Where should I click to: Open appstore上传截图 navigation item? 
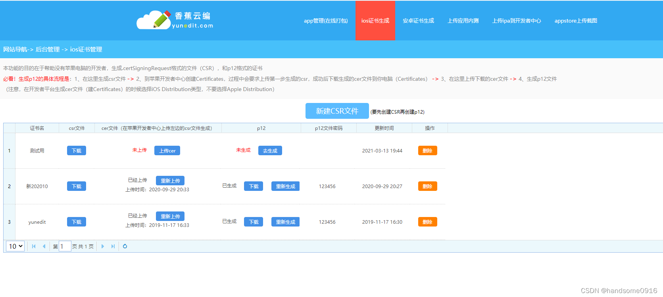[575, 21]
